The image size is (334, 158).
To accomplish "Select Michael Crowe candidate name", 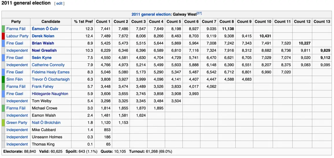I will 45,108.
